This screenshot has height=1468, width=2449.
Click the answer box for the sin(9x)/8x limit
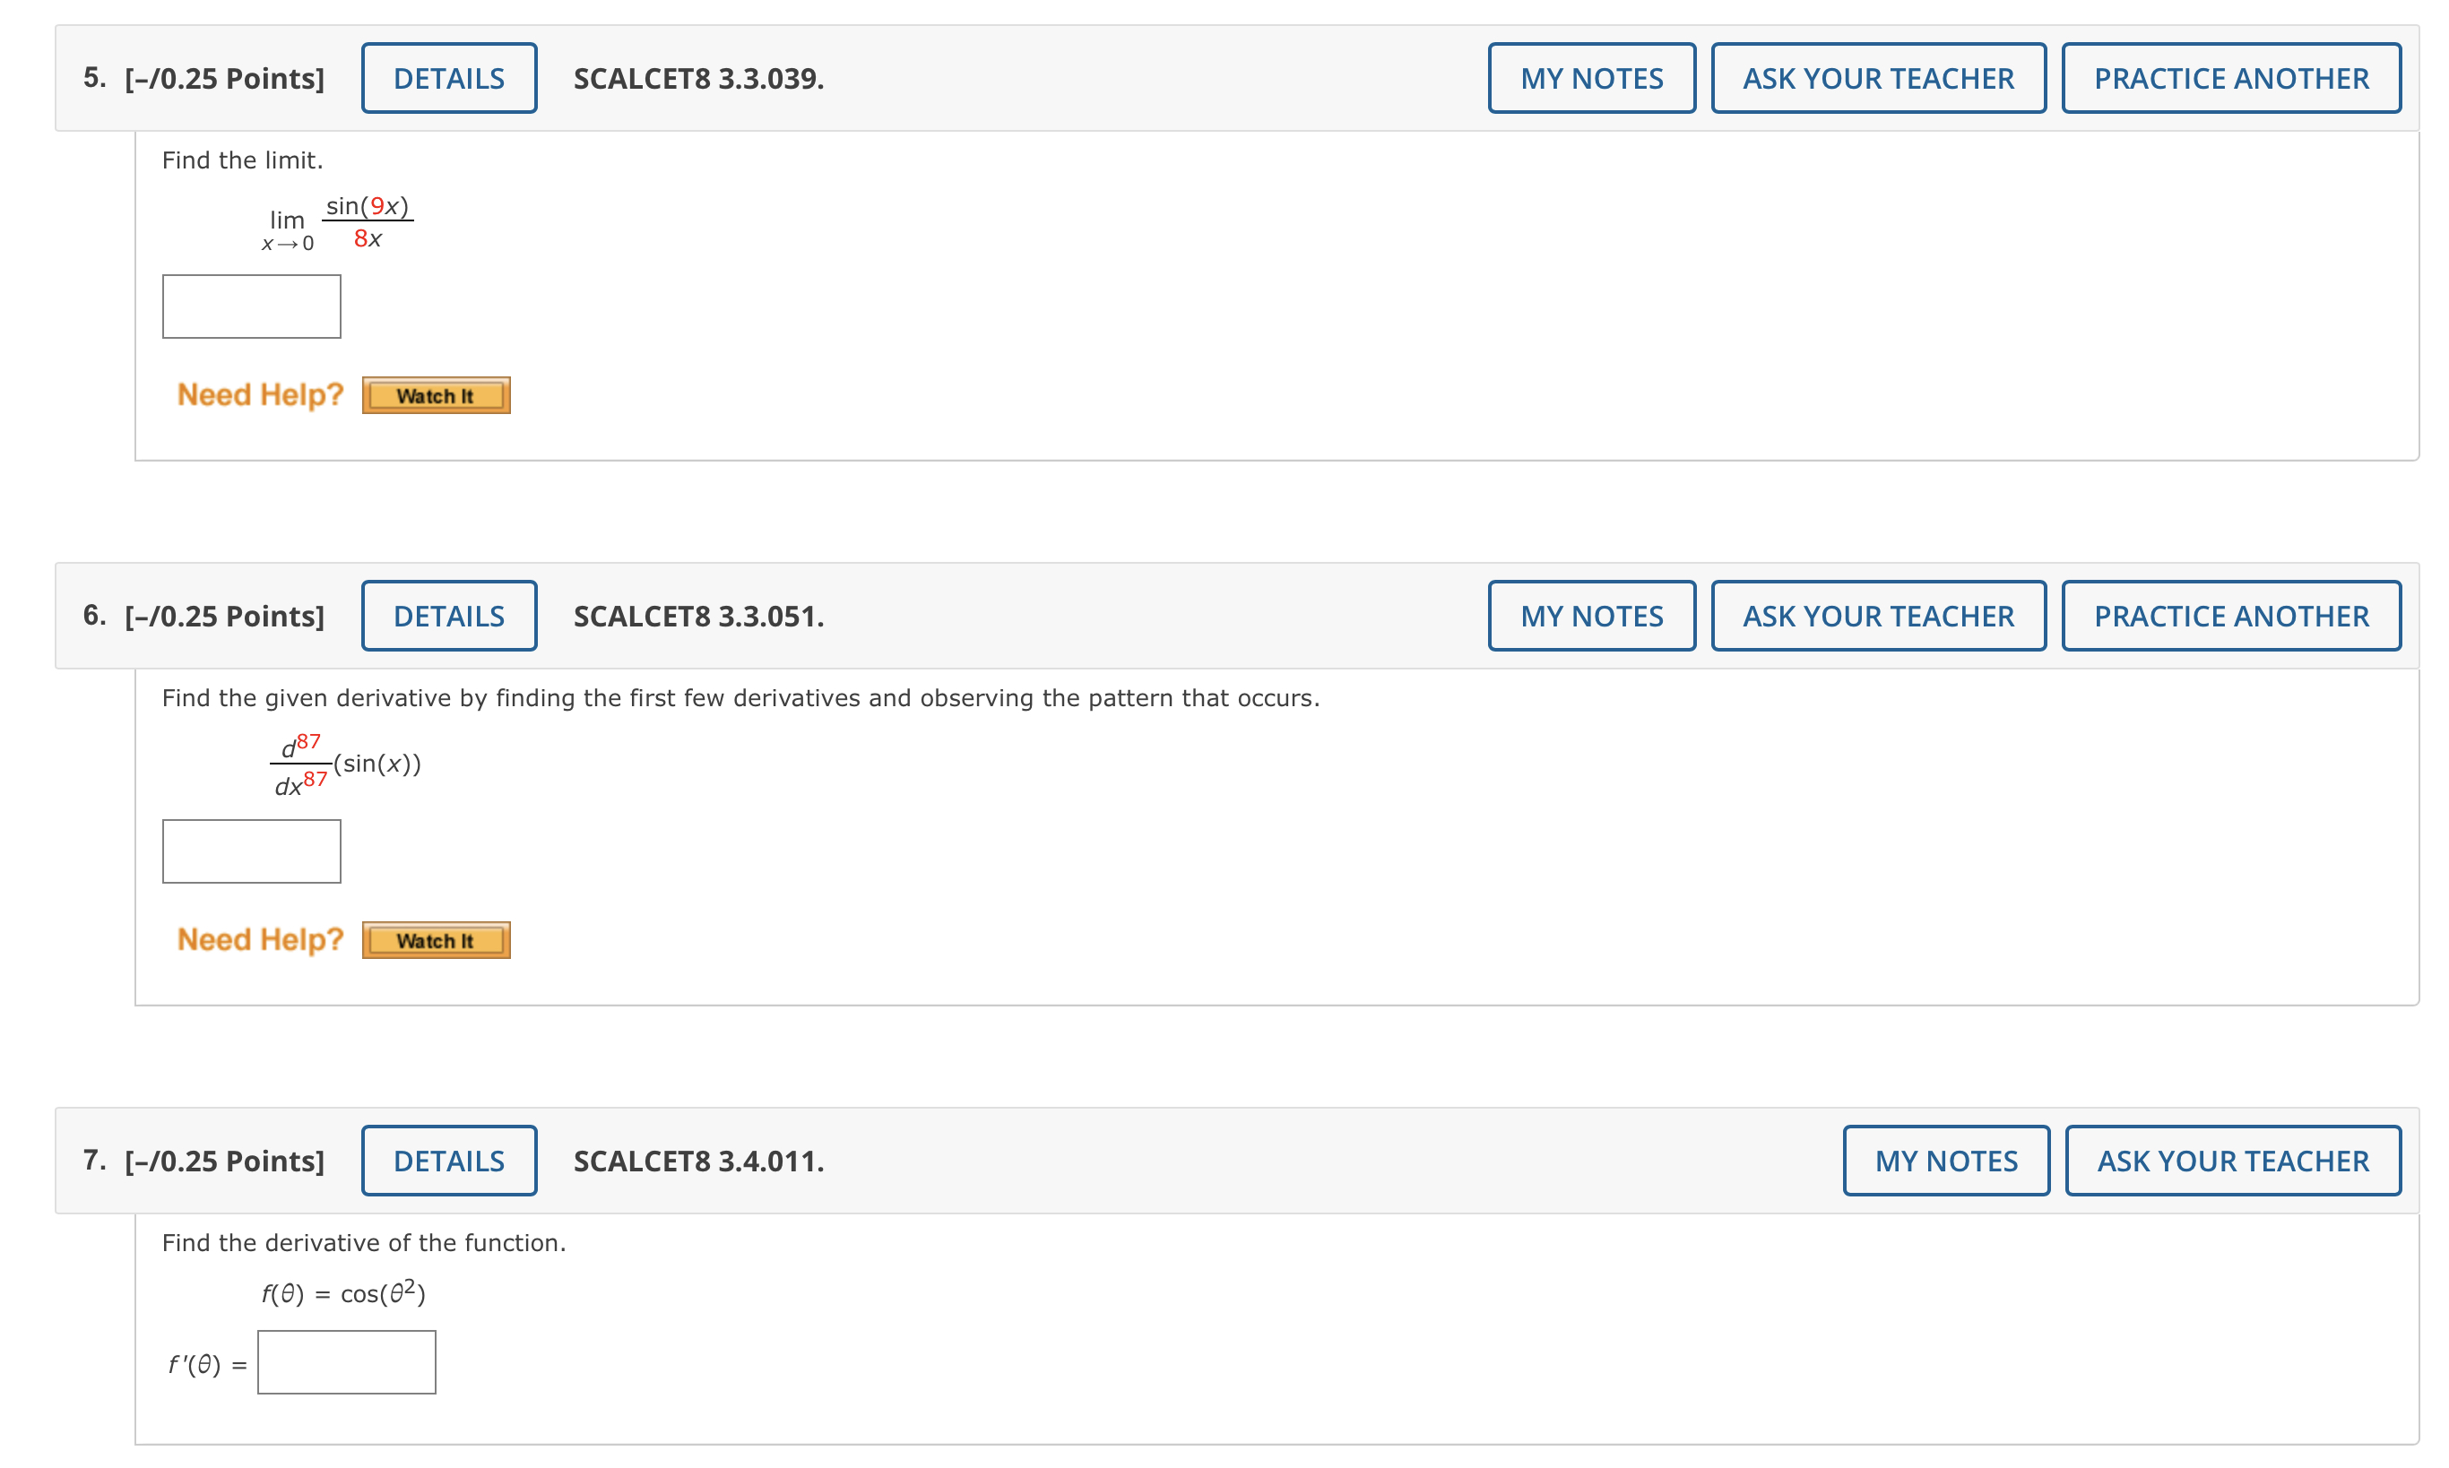(x=251, y=307)
